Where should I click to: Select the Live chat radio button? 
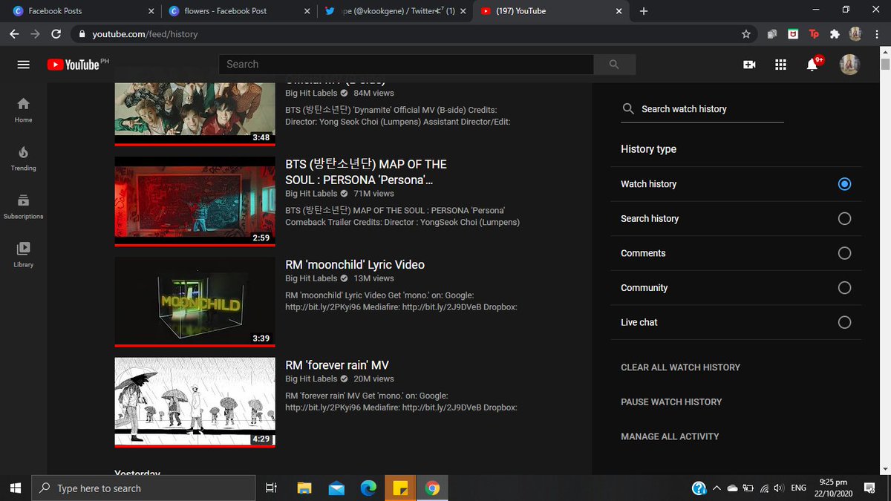click(x=844, y=322)
